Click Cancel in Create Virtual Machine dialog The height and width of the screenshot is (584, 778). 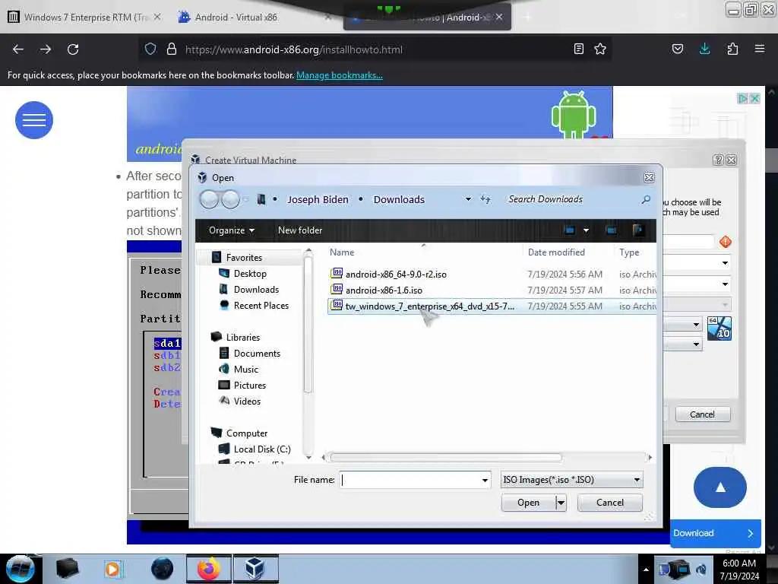[702, 414]
